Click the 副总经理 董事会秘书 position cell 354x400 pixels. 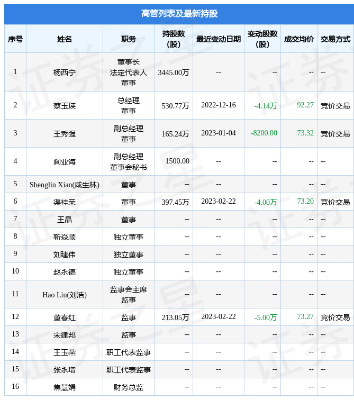coord(128,162)
